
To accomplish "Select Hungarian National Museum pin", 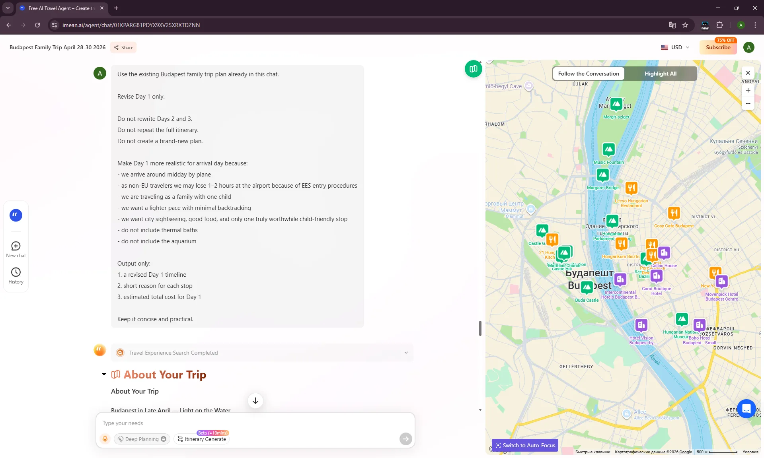I will click(682, 319).
